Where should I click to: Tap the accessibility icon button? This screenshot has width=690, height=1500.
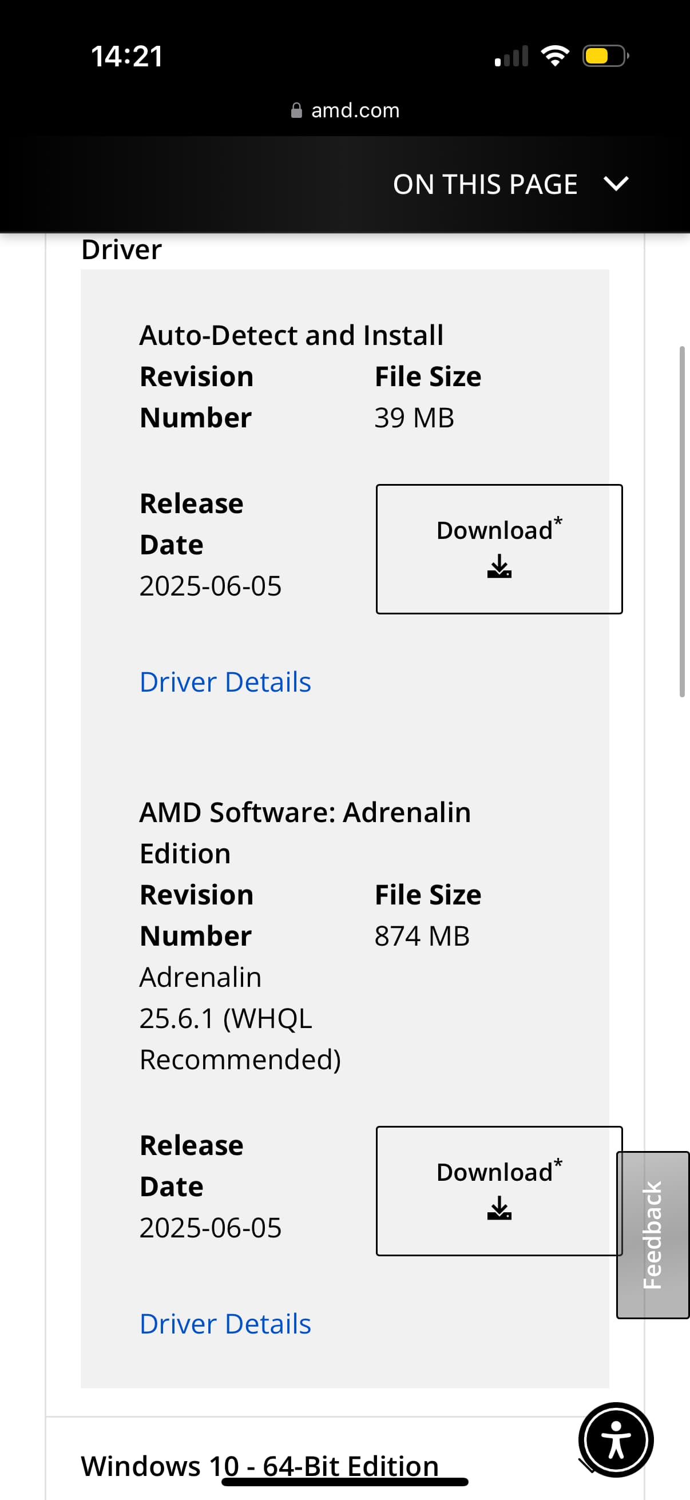click(616, 1440)
